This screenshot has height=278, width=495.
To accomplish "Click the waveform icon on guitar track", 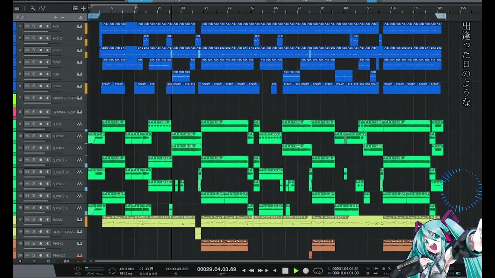I will (x=79, y=124).
